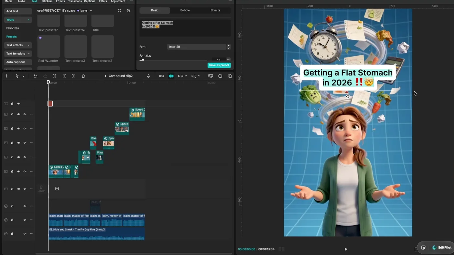
Task: Go back from Compound clip2
Action: [105, 76]
